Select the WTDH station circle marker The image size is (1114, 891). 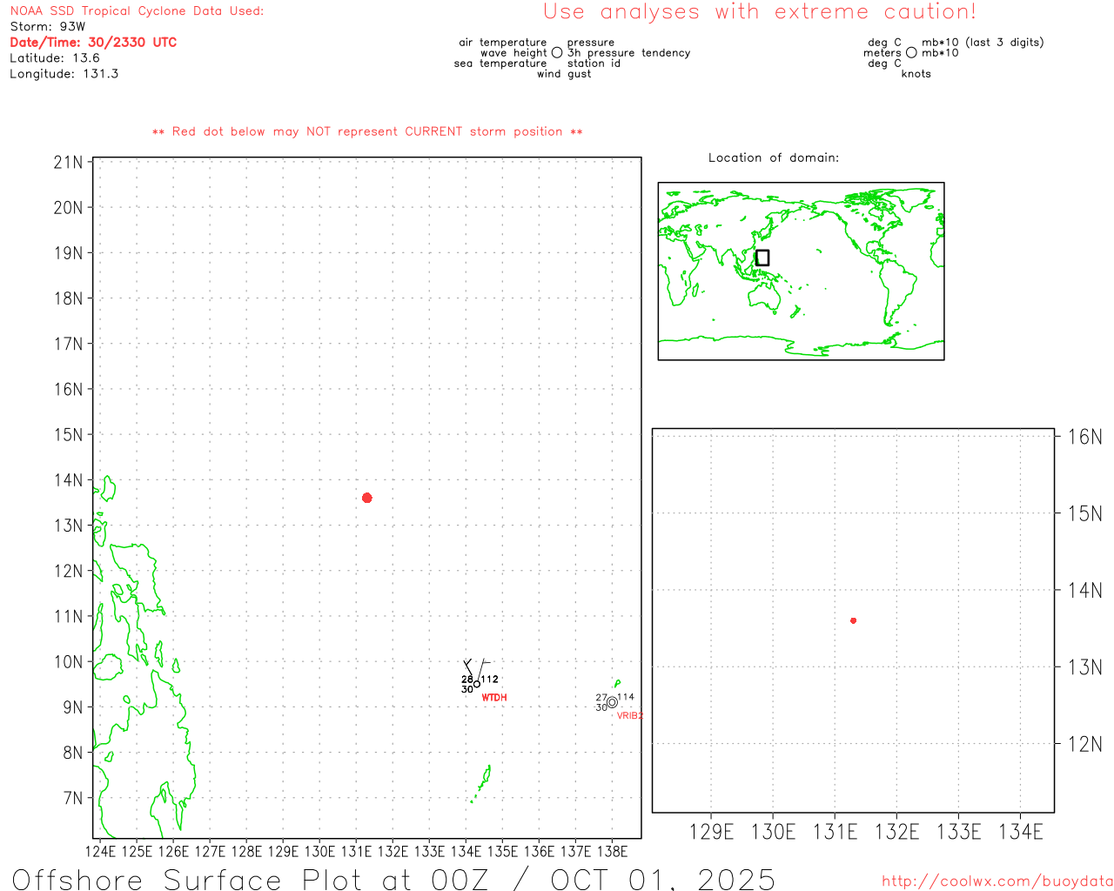(x=476, y=684)
